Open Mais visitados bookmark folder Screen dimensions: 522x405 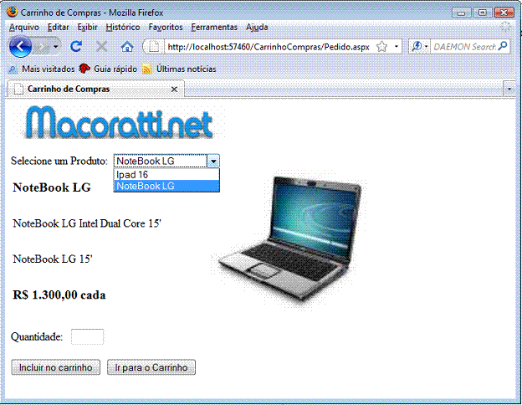[x=41, y=69]
